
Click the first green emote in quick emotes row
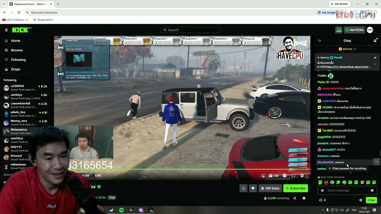[320, 182]
